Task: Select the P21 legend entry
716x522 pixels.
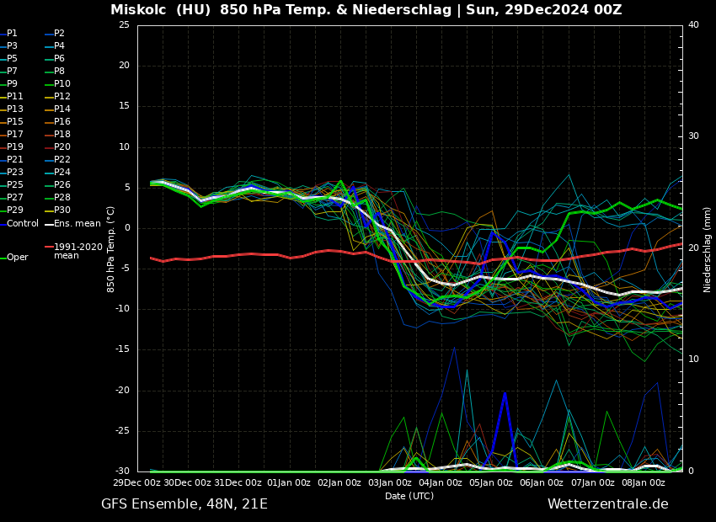Action: (x=15, y=160)
